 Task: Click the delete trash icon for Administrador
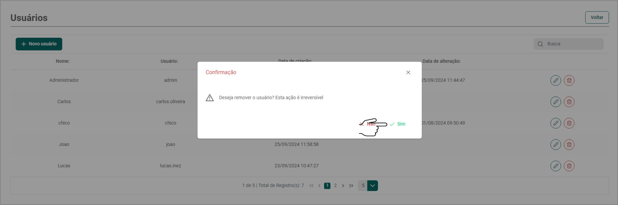pyautogui.click(x=569, y=80)
